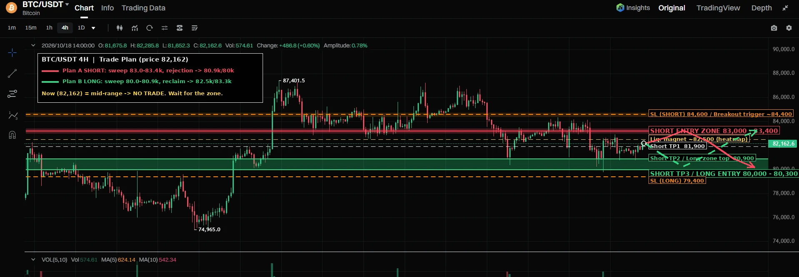Switch to the Chart tab

[x=84, y=8]
